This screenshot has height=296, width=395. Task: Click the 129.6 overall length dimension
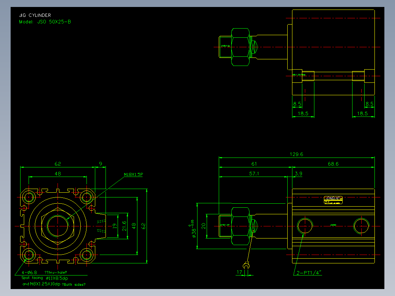pyautogui.click(x=296, y=154)
